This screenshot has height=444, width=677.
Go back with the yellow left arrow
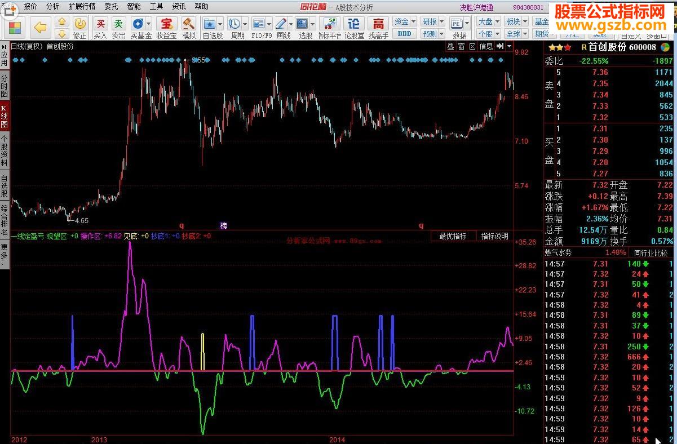tap(40, 26)
